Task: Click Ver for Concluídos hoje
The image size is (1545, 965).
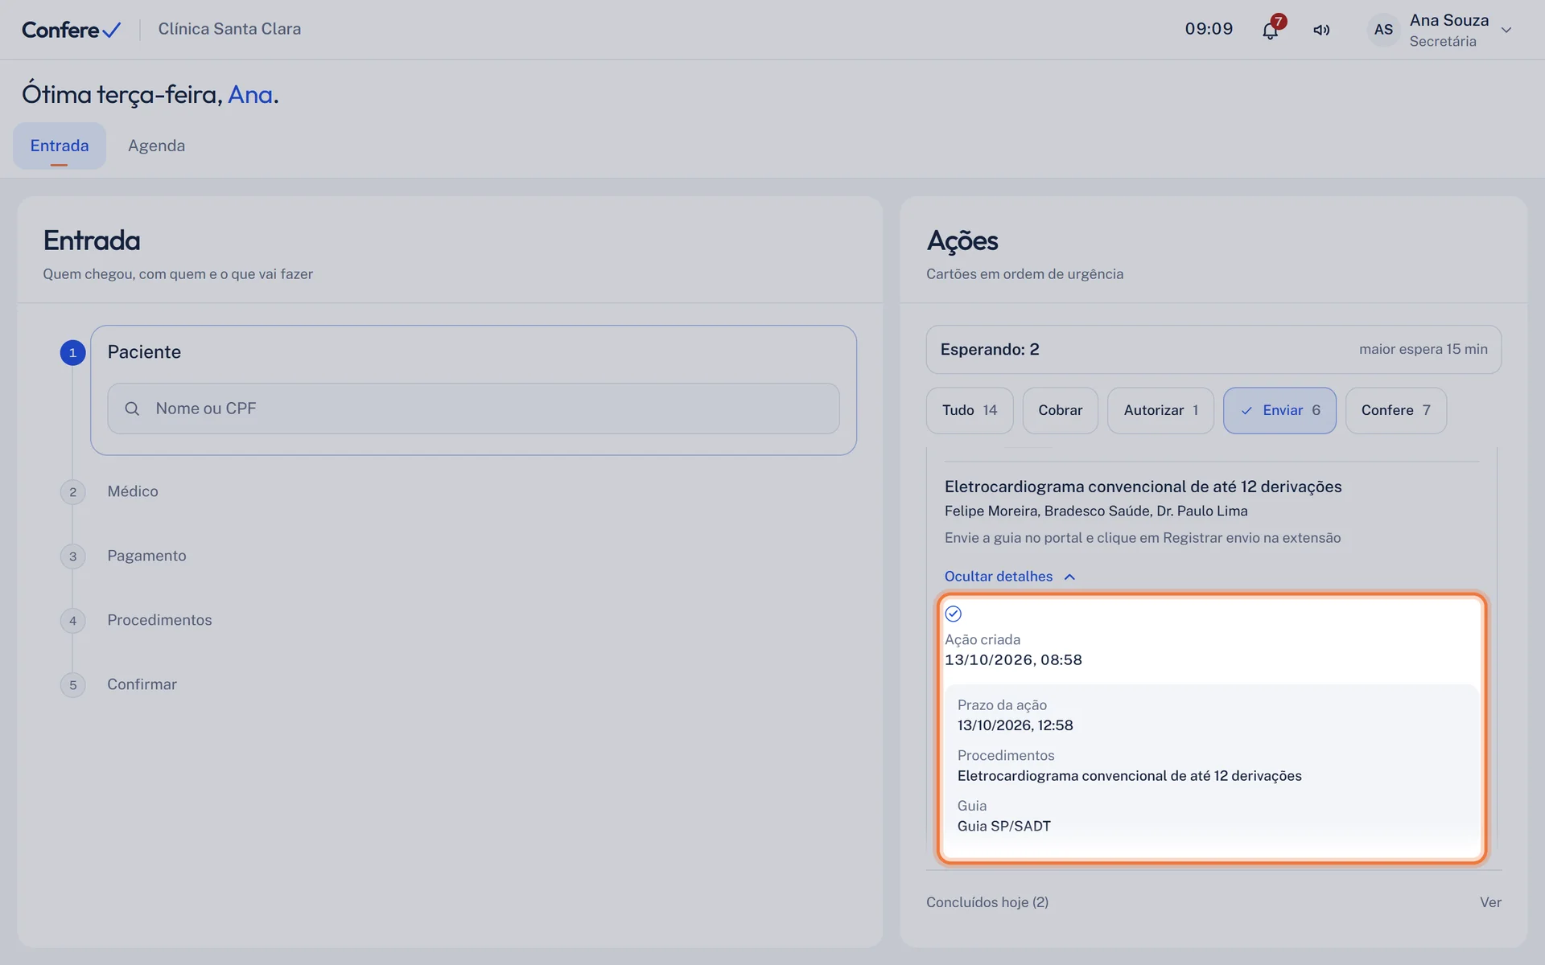Action: point(1490,902)
